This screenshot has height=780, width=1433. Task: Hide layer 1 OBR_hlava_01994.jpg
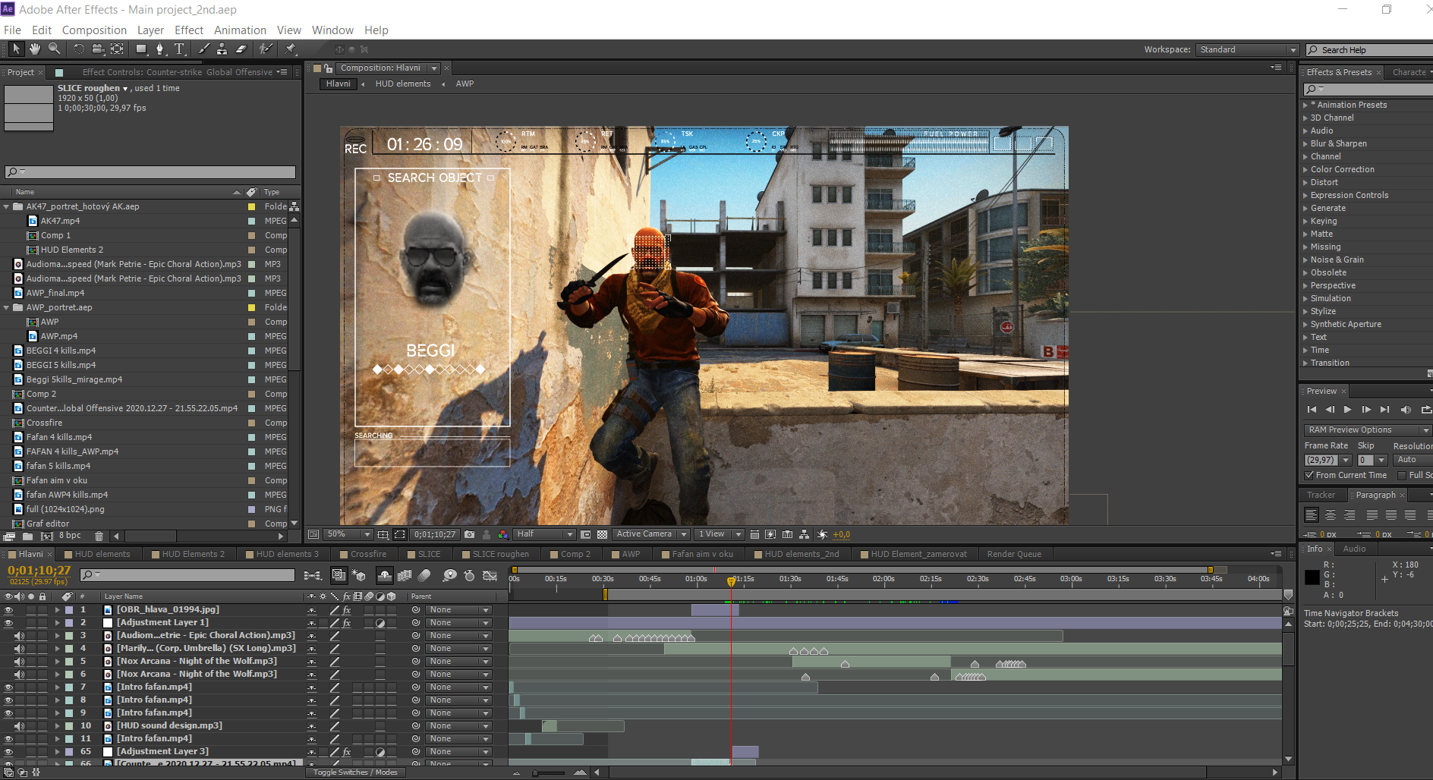8,610
